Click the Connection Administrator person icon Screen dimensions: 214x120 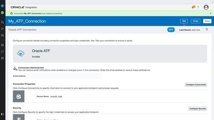pos(15,69)
